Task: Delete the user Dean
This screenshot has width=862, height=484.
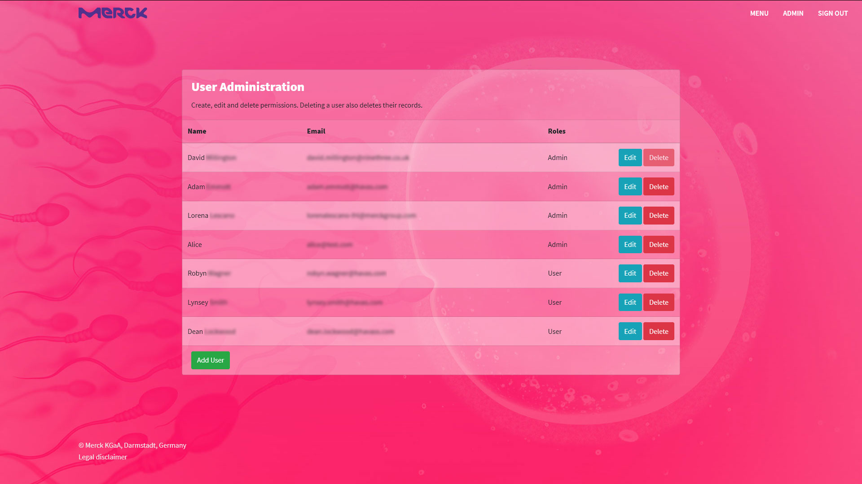Action: point(659,331)
